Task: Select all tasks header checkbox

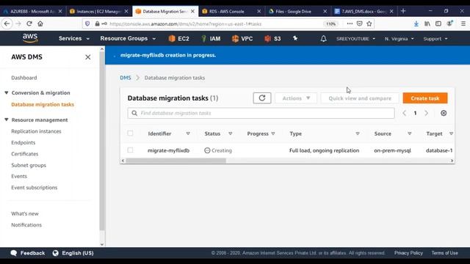Action: [130, 133]
